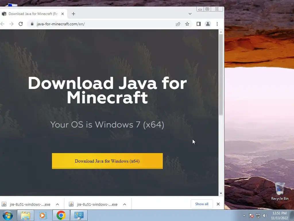Open the Chrome side panel icon
Viewport: 294px width, 221px height.
pyautogui.click(x=199, y=24)
